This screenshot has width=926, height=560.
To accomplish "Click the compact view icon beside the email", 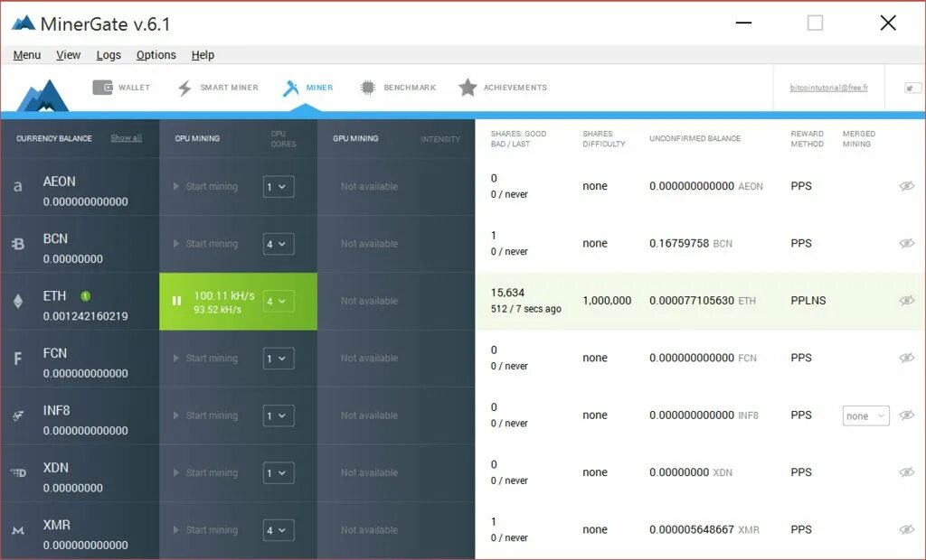I will tap(912, 88).
